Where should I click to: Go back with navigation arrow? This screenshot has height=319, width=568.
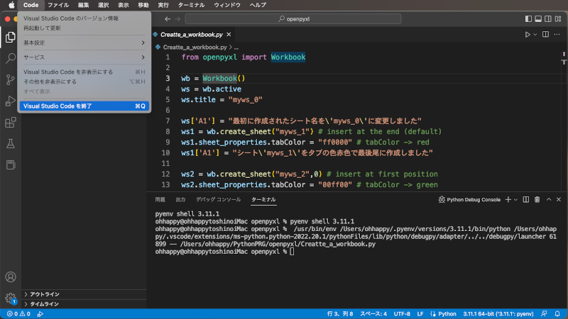(x=168, y=19)
